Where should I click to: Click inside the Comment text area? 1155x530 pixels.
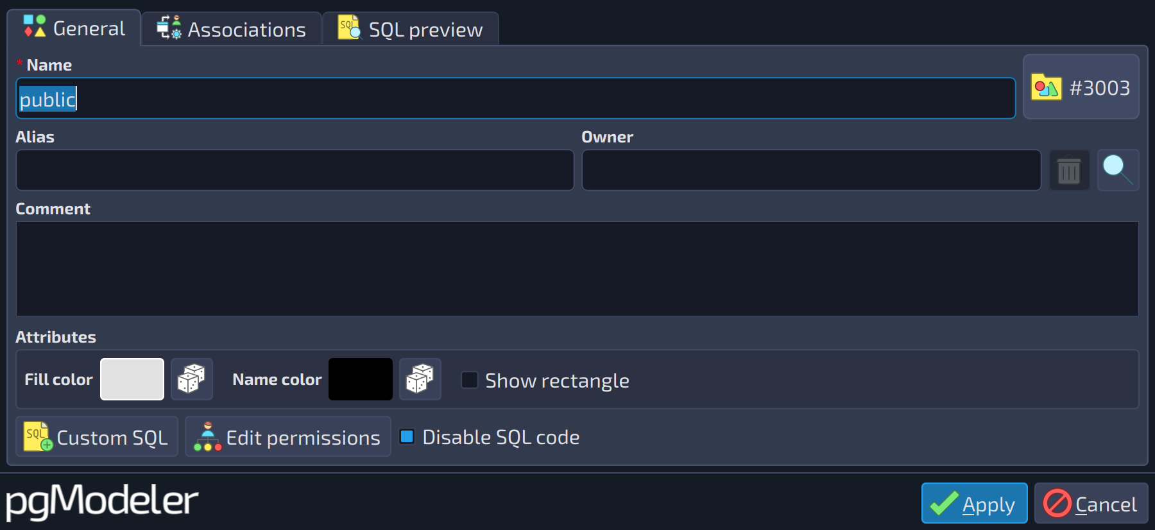point(577,269)
